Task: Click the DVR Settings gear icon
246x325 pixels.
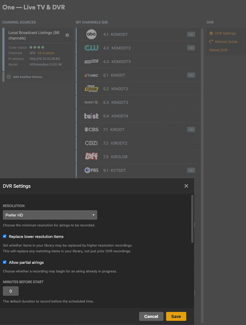Action: (211, 33)
